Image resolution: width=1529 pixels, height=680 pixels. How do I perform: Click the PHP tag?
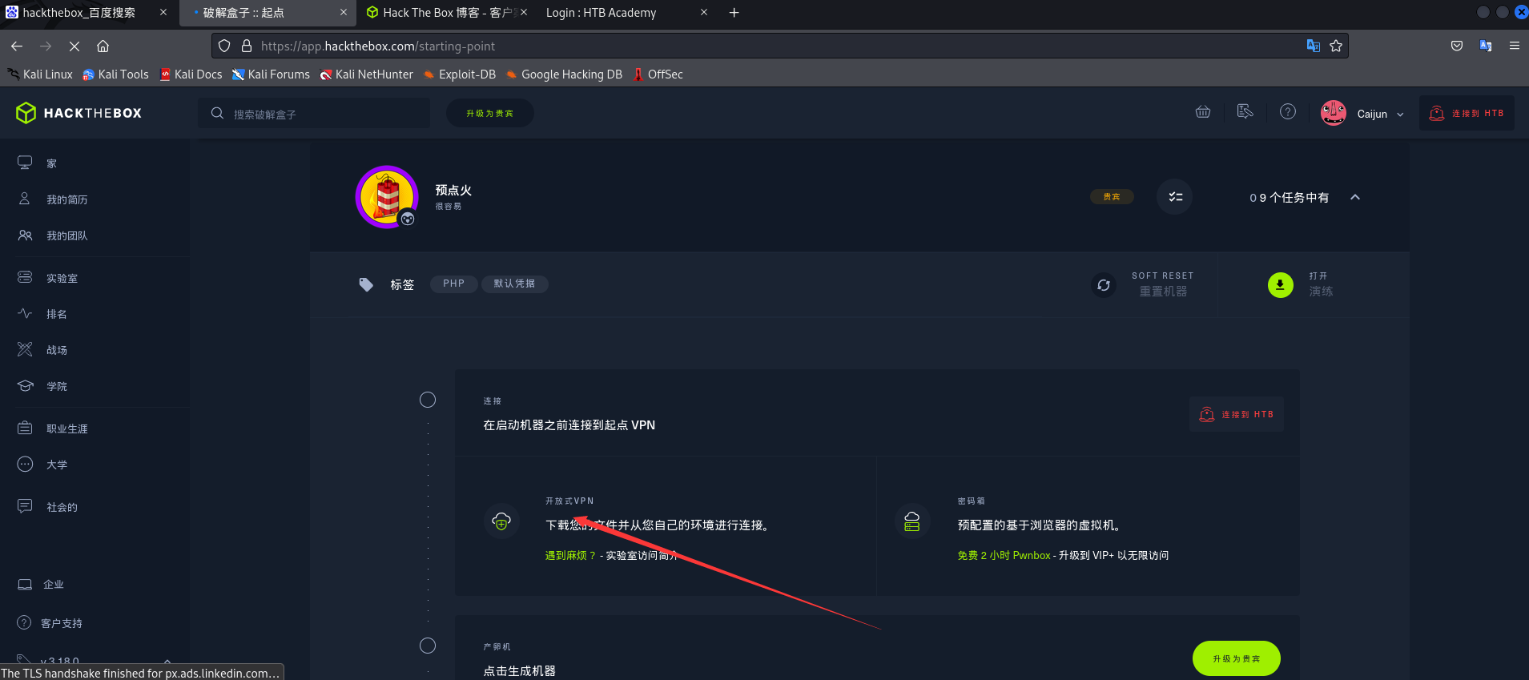click(x=453, y=284)
